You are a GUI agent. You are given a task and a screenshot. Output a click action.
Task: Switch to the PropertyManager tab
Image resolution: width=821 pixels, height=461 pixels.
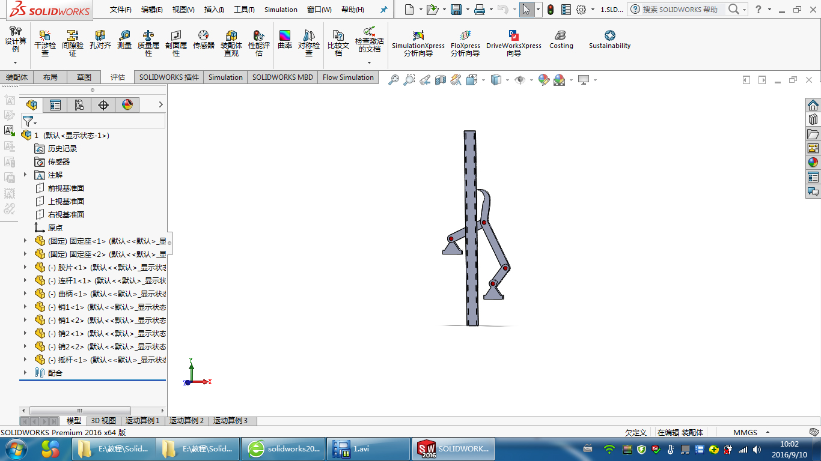tap(55, 105)
